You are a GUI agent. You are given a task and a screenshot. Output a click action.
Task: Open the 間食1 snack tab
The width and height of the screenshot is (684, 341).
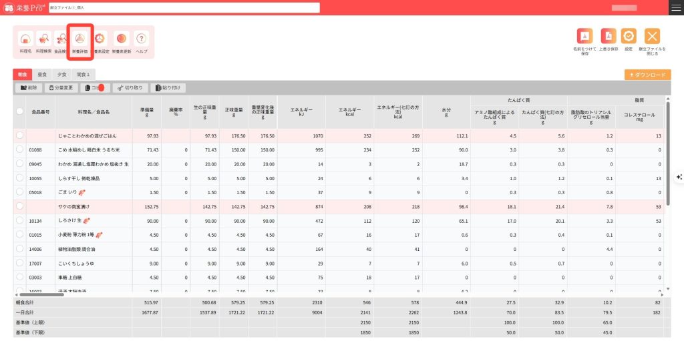pos(83,74)
